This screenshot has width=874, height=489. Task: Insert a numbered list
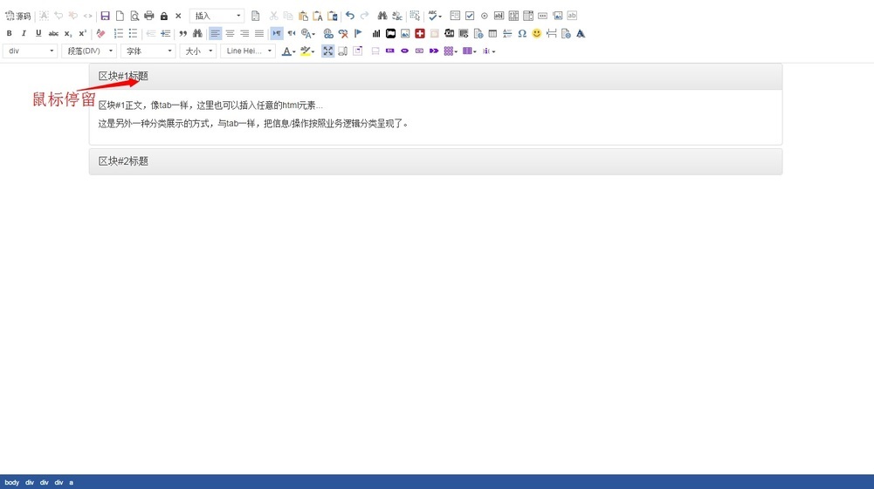pos(118,34)
